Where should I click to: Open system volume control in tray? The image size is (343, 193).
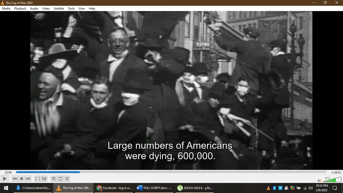pyautogui.click(x=311, y=188)
